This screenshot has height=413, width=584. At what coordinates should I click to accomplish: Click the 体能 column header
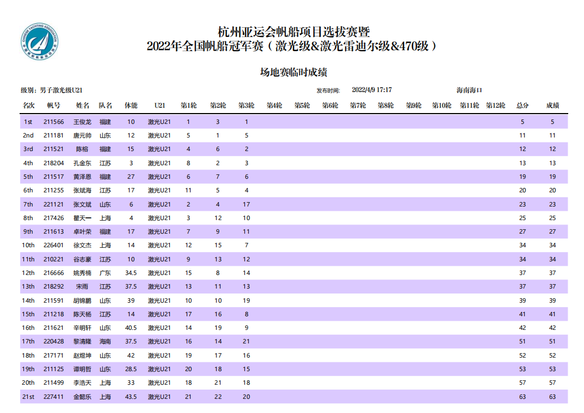[131, 105]
